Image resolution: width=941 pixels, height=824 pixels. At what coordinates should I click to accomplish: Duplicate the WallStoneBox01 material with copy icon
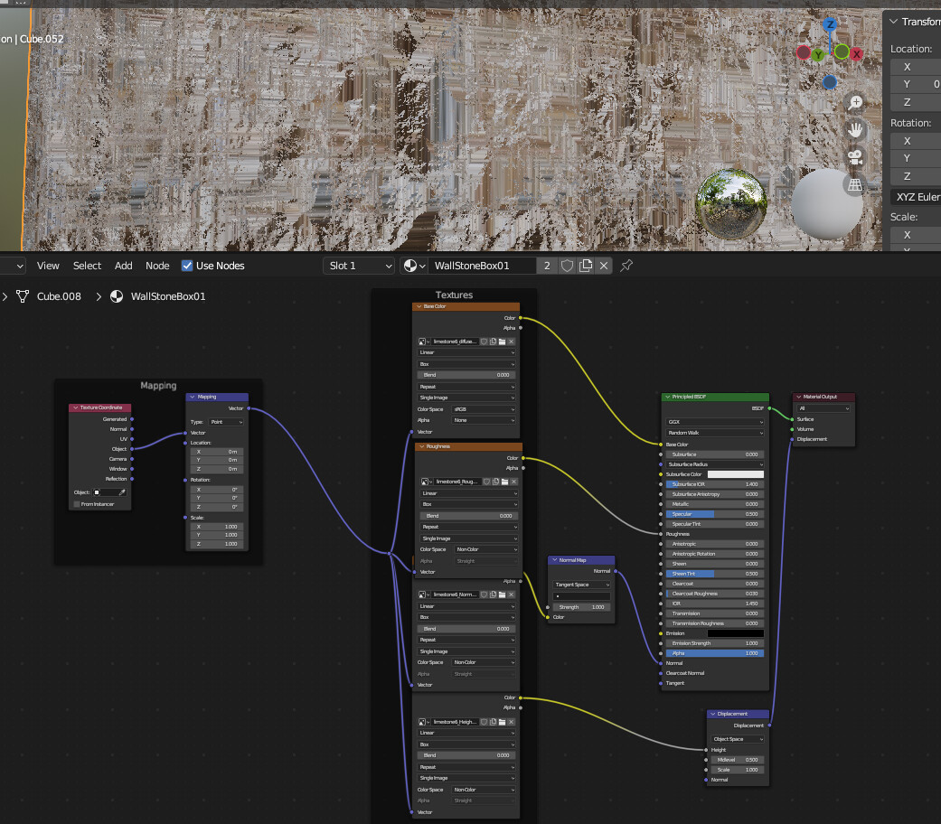point(586,266)
